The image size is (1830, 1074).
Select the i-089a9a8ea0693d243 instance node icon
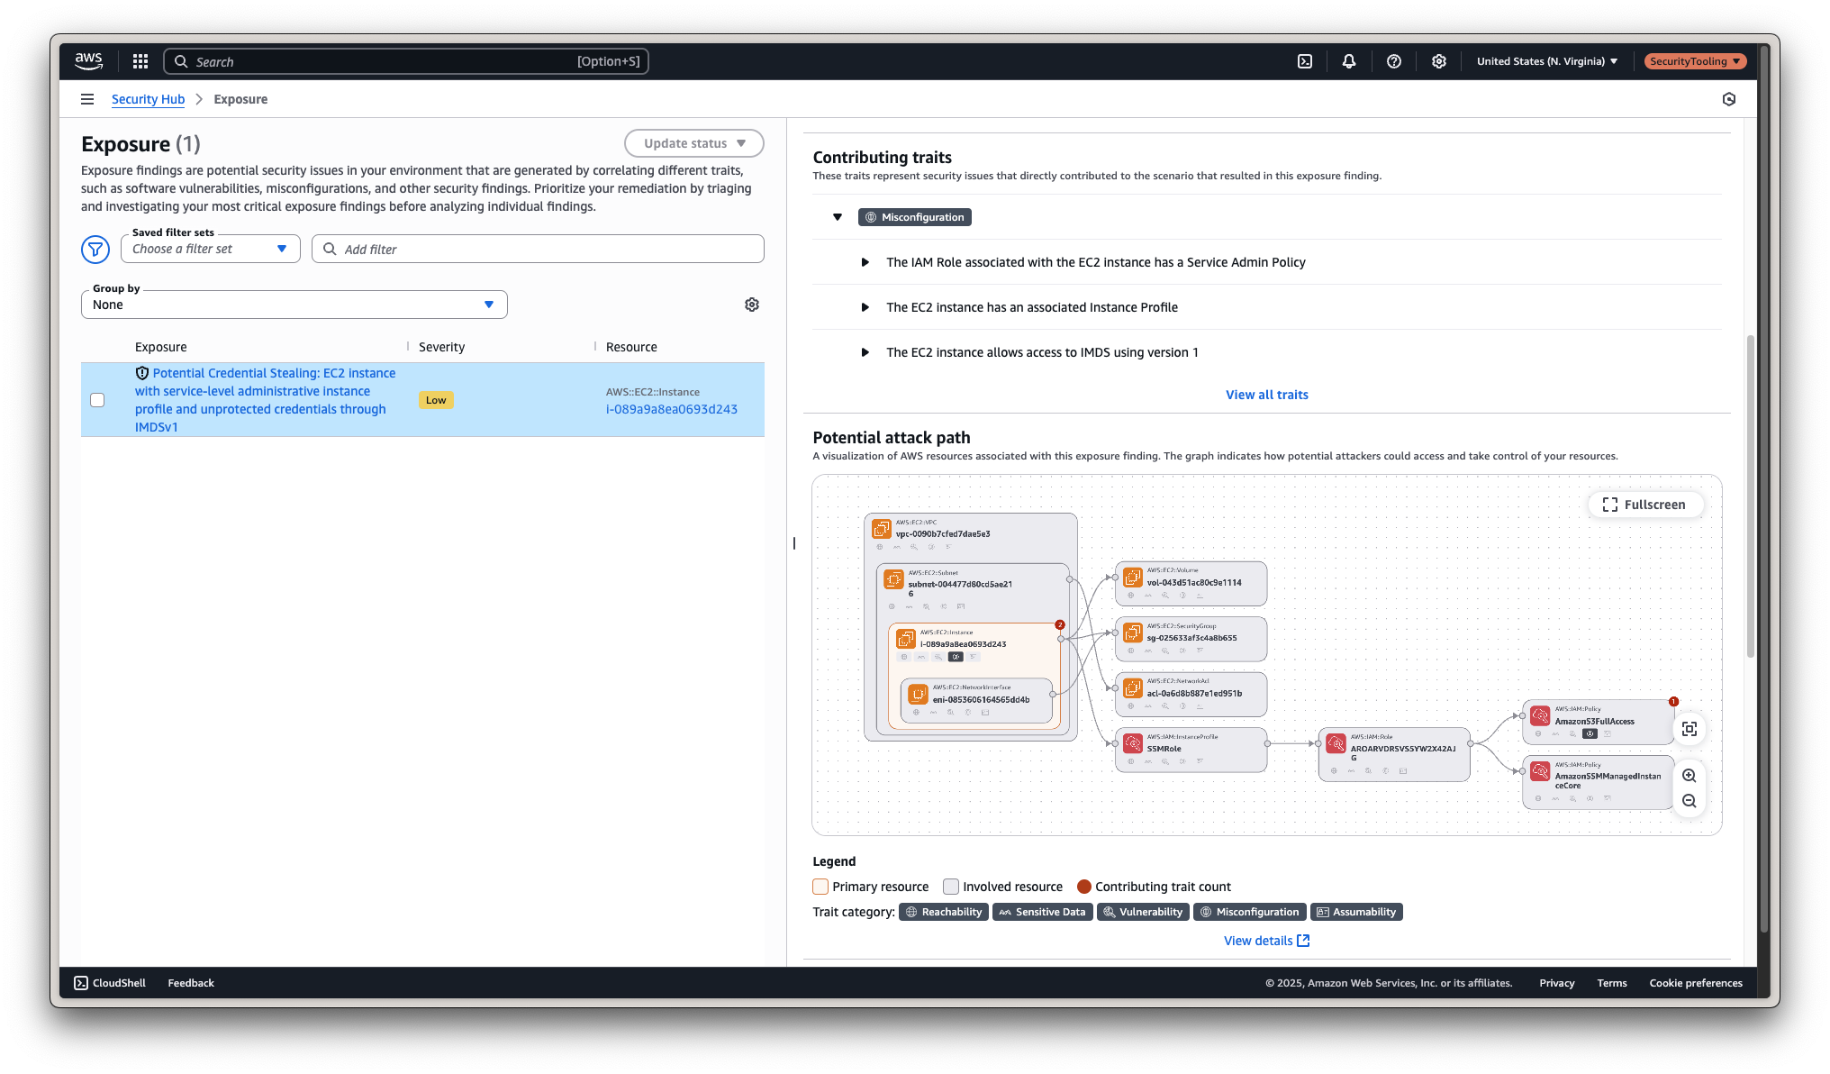click(906, 639)
